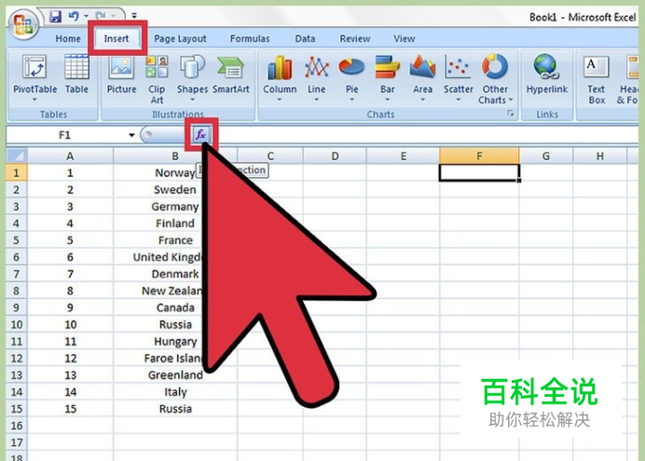Image resolution: width=645 pixels, height=461 pixels.
Task: Insert a Bar chart
Action: 387,78
